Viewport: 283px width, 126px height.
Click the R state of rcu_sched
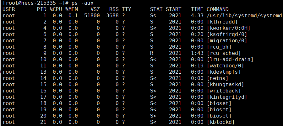click(x=152, y=53)
